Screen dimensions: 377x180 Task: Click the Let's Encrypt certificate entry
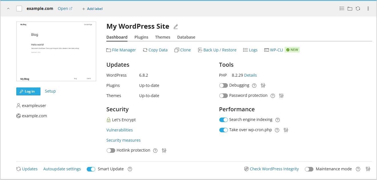(x=121, y=120)
